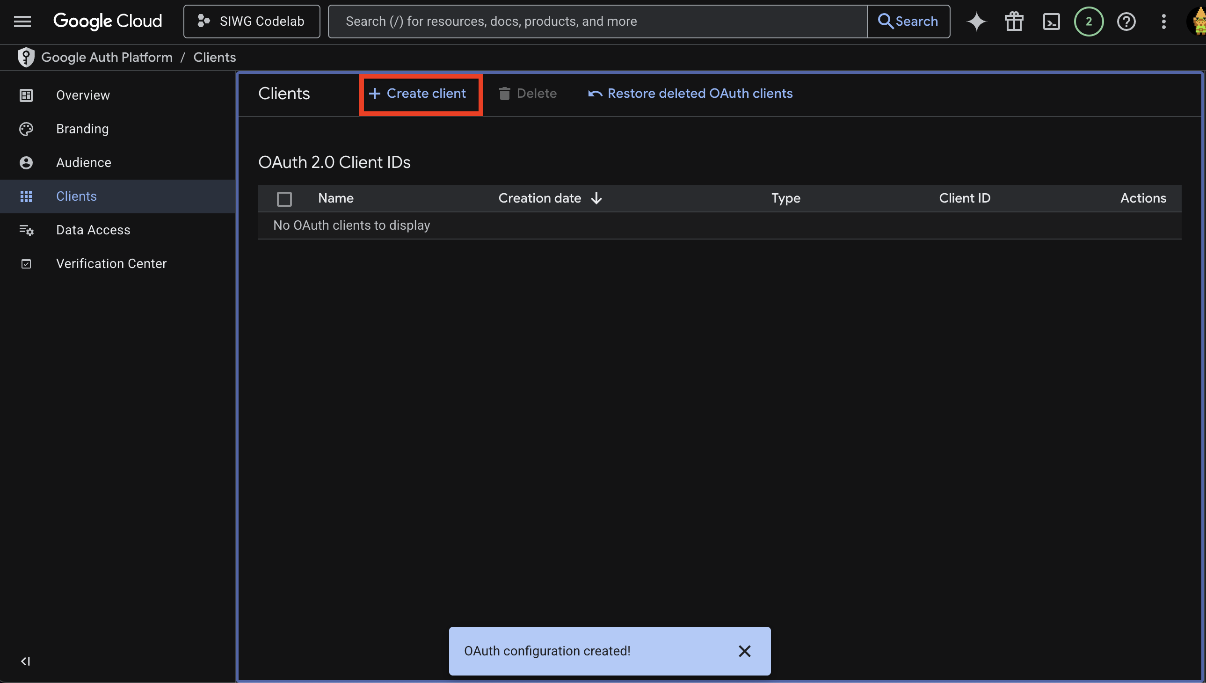Open the Data Access section
This screenshot has width=1206, height=683.
tap(94, 230)
